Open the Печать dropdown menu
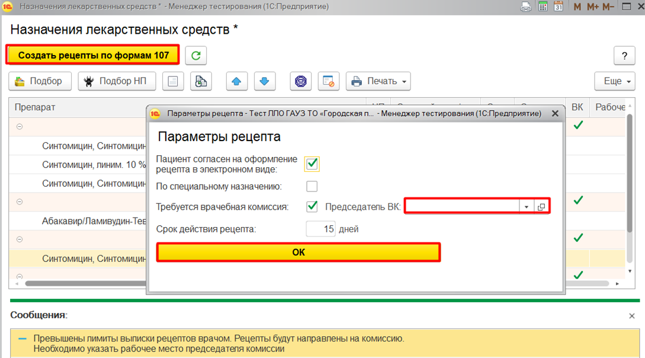 [378, 81]
